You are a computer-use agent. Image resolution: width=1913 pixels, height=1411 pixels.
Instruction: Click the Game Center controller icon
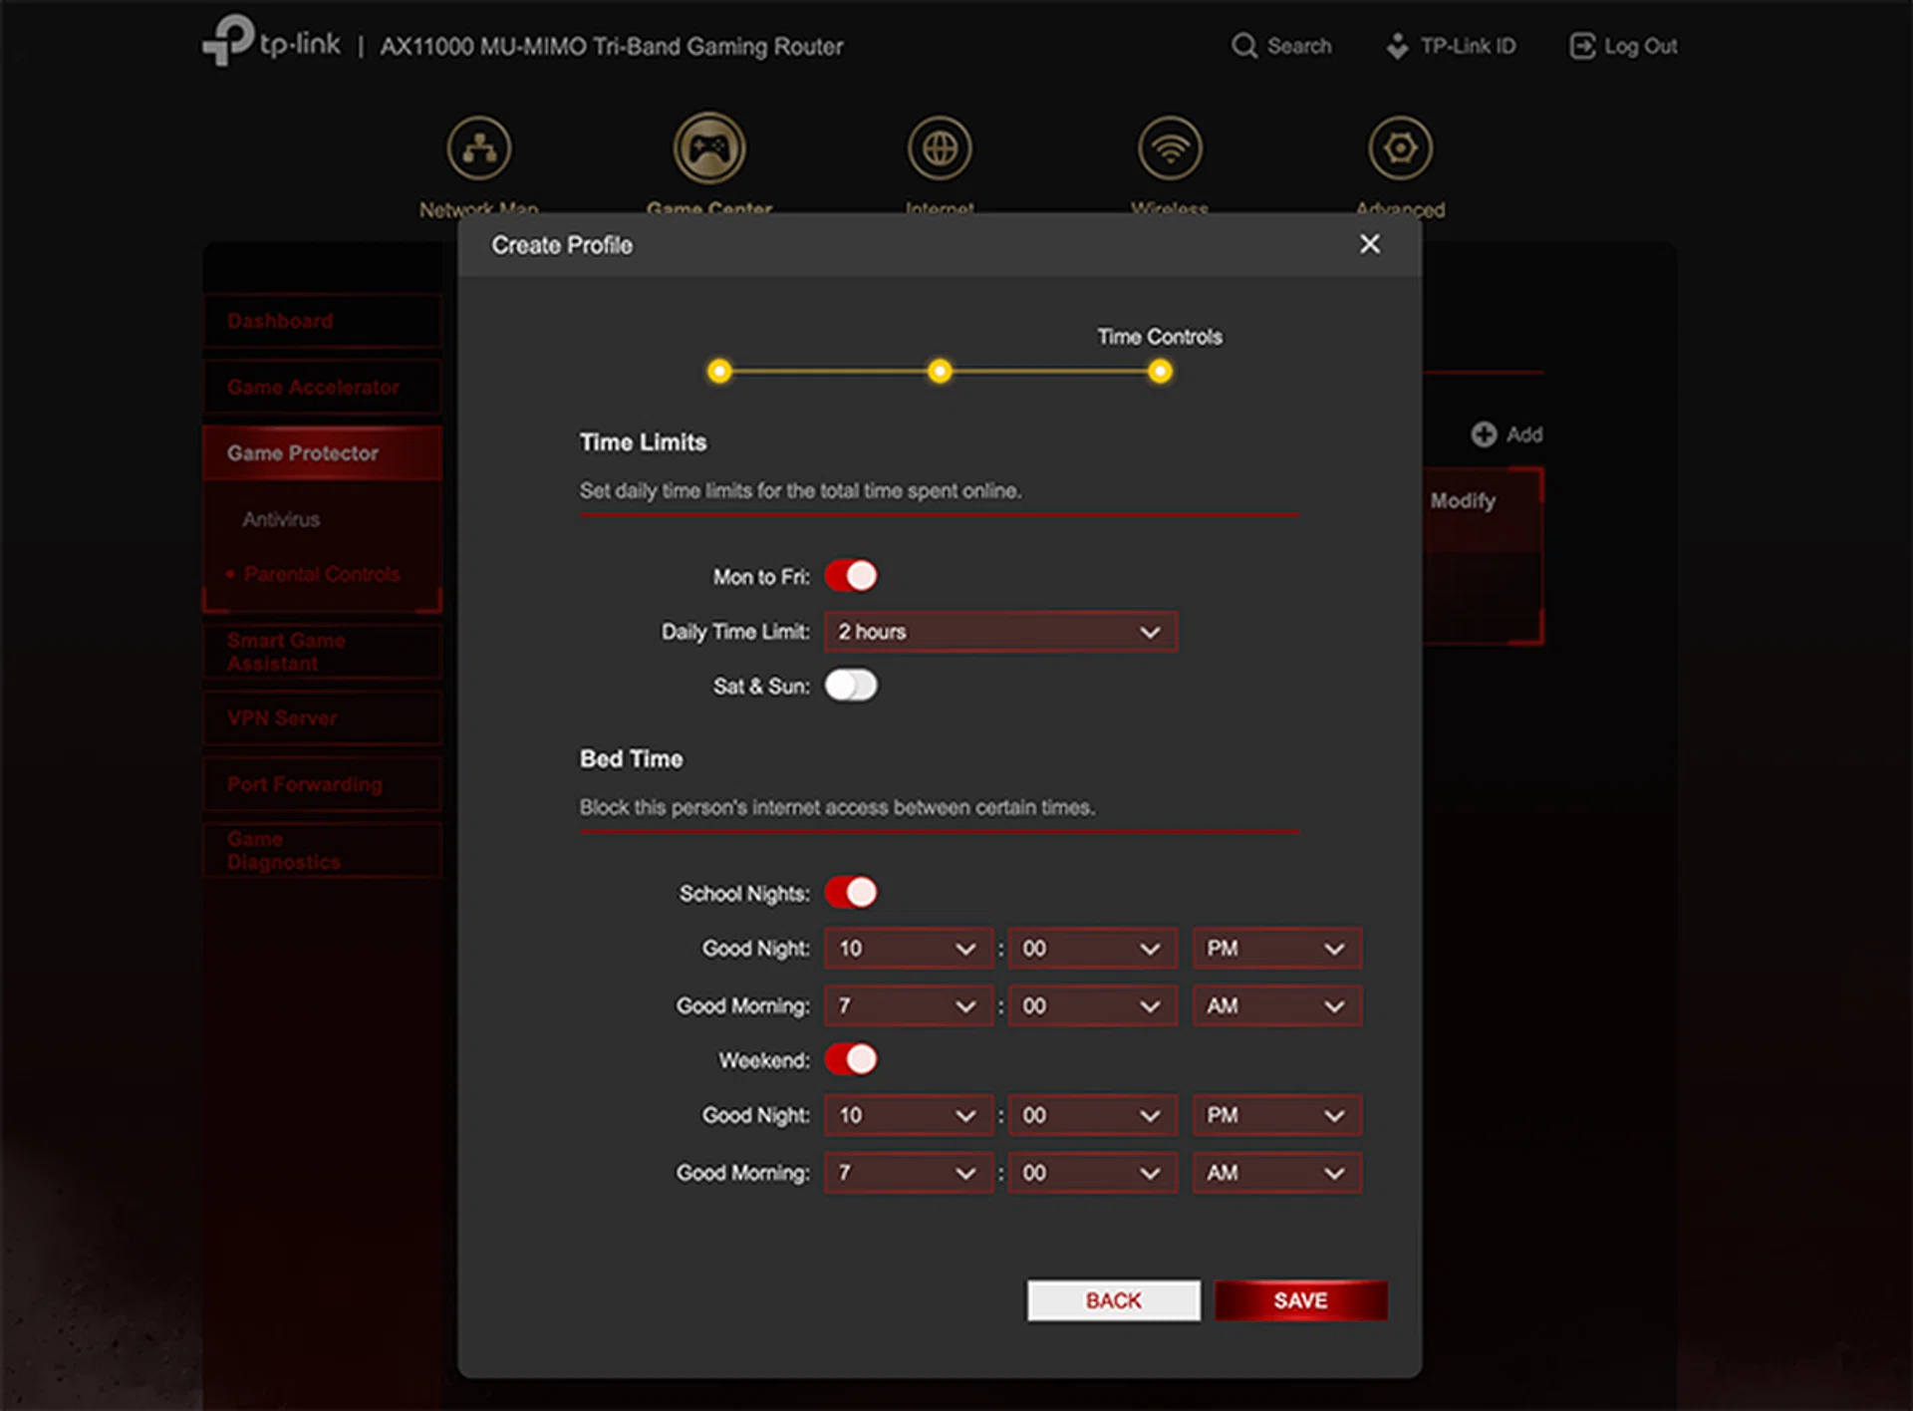coord(709,148)
